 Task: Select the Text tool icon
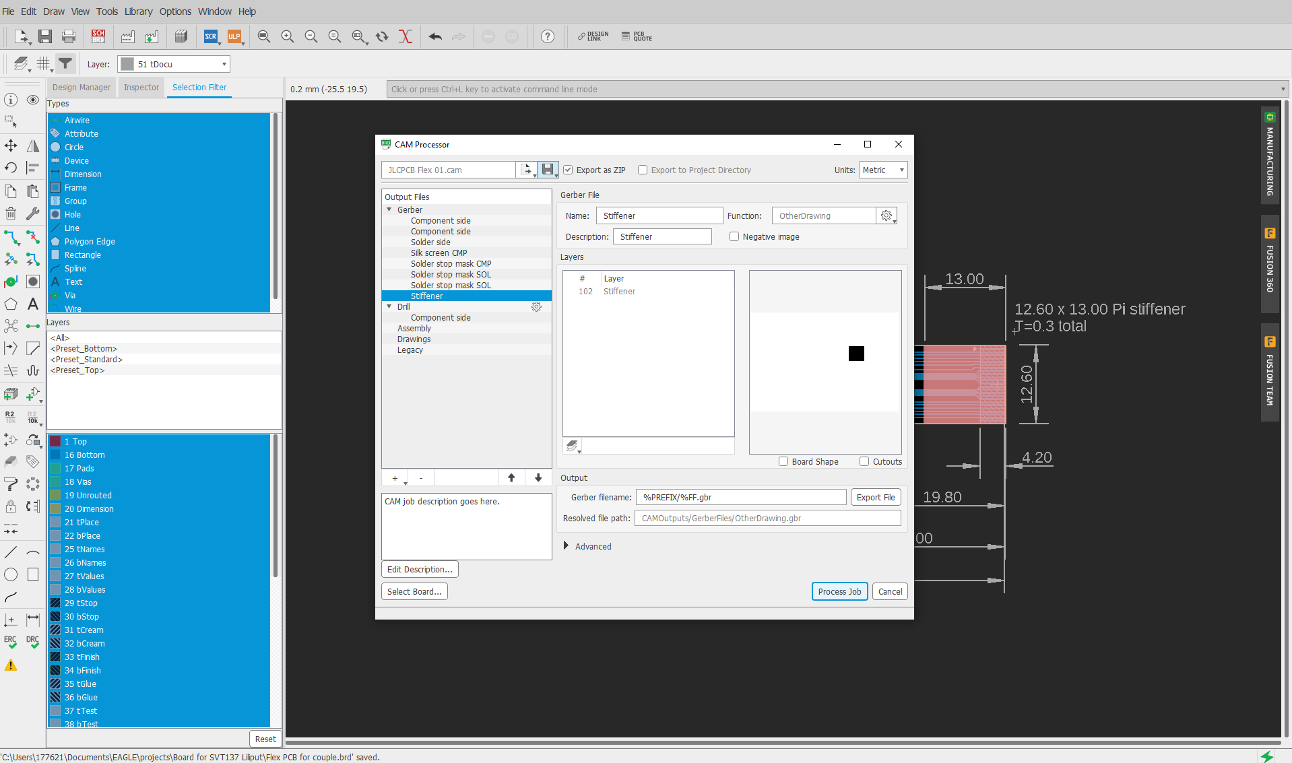tap(32, 304)
